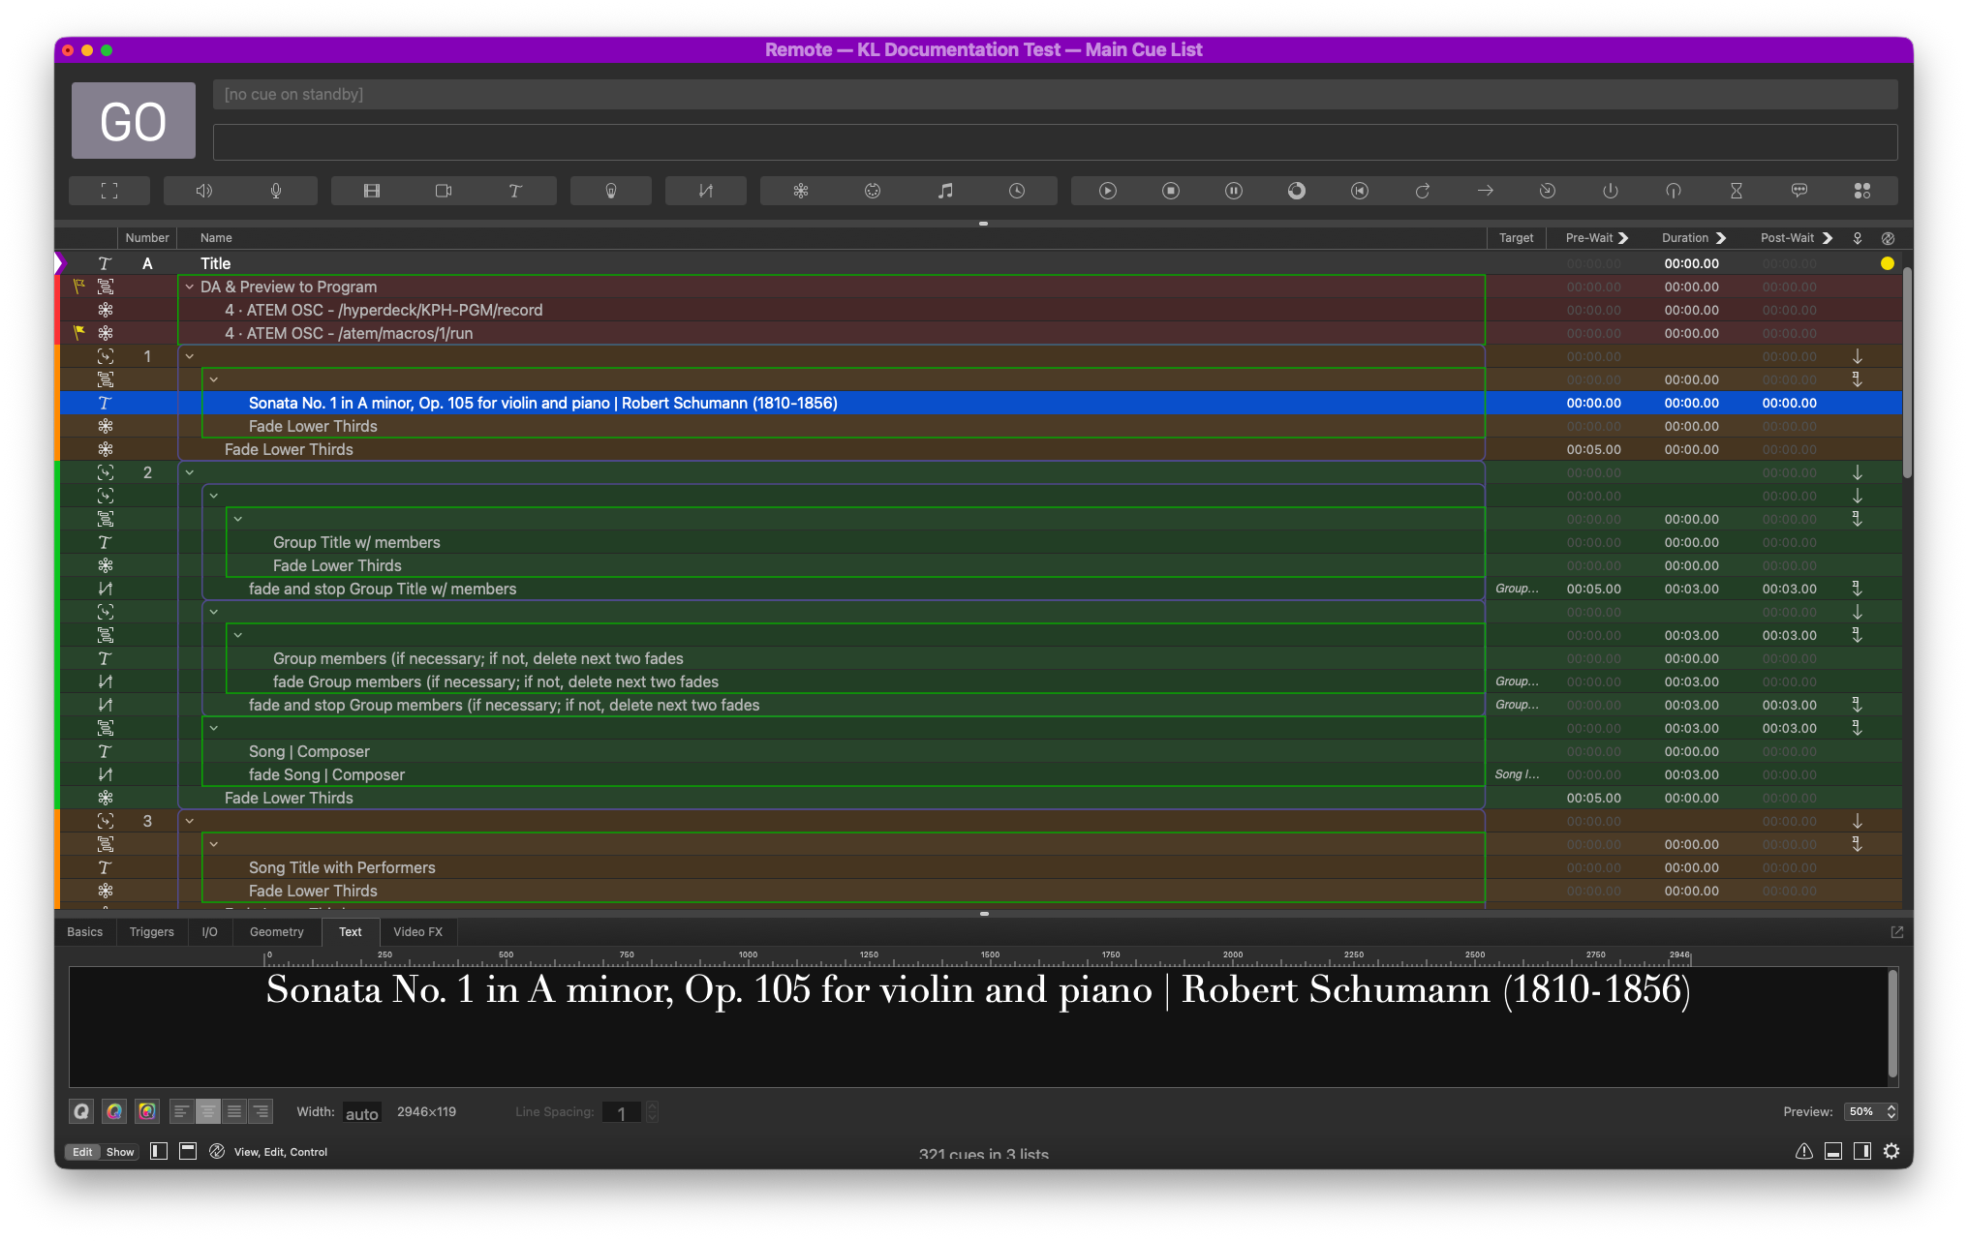Add a MIDI cue from the toolbar
The height and width of the screenshot is (1241, 1968).
873,191
